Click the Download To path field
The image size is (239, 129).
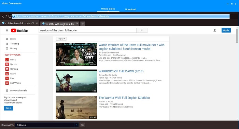tap(45, 125)
